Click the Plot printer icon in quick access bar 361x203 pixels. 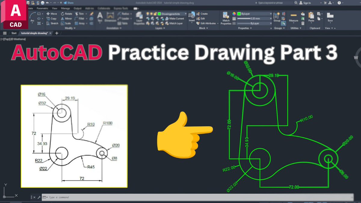pos(43,3)
